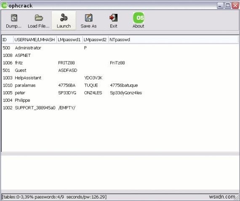Click ID 1002 cell
Image resolution: width=240 pixels, height=201 pixels.
point(8,108)
